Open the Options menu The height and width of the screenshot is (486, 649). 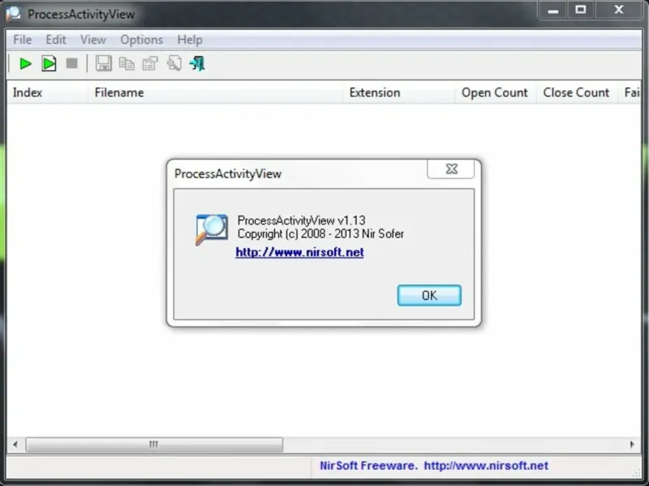(x=141, y=40)
